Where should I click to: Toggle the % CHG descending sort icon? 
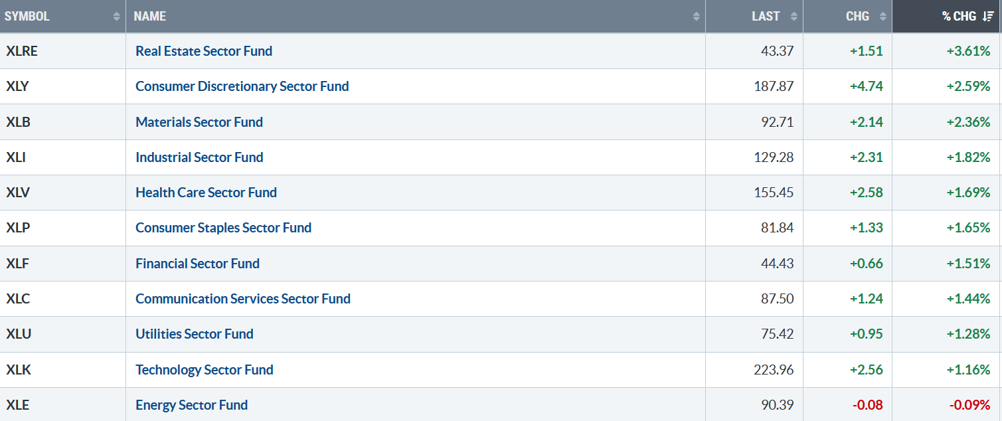click(988, 16)
